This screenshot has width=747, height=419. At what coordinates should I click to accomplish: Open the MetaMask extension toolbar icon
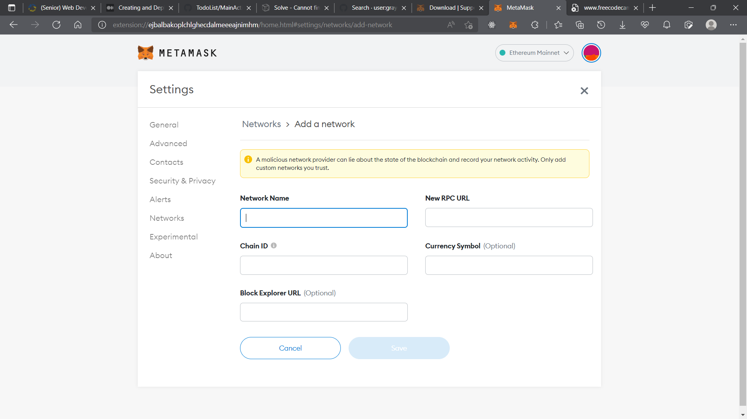click(513, 25)
